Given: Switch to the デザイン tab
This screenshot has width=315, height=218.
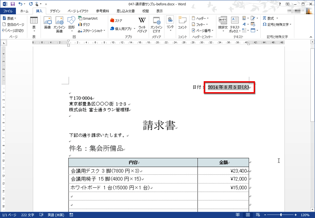Looking at the screenshot, I should point(55,11).
